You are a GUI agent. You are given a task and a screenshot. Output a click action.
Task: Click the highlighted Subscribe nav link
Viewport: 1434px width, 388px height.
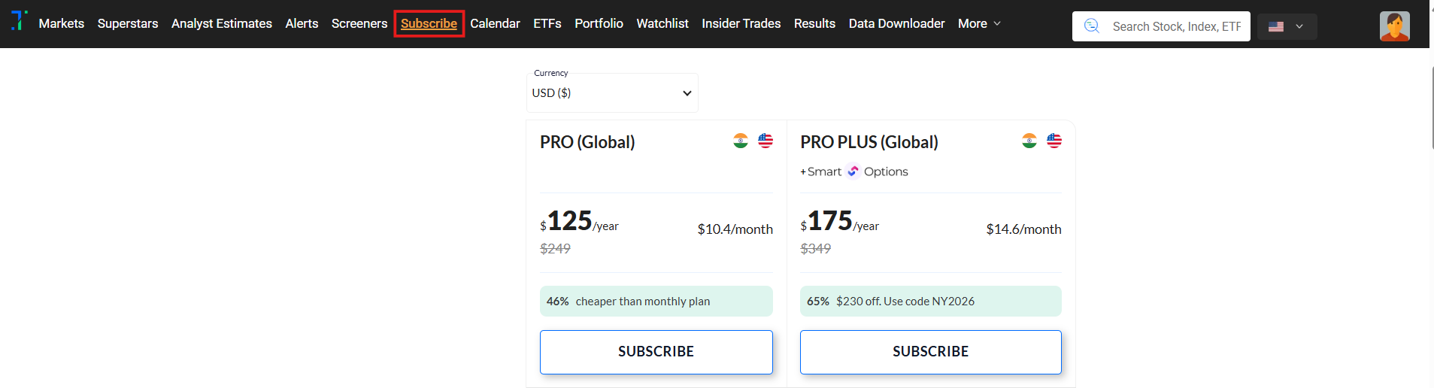point(429,23)
